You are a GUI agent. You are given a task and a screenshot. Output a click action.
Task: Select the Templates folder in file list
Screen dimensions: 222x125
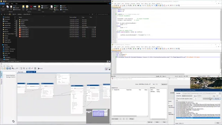[x=23, y=25]
